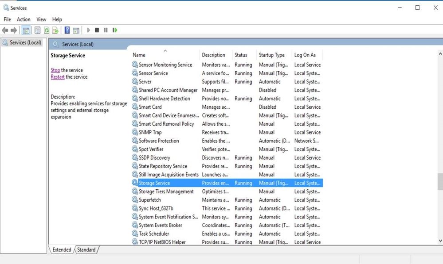Image resolution: width=443 pixels, height=264 pixels.
Task: Start the service with the green play icon
Action: (x=88, y=30)
